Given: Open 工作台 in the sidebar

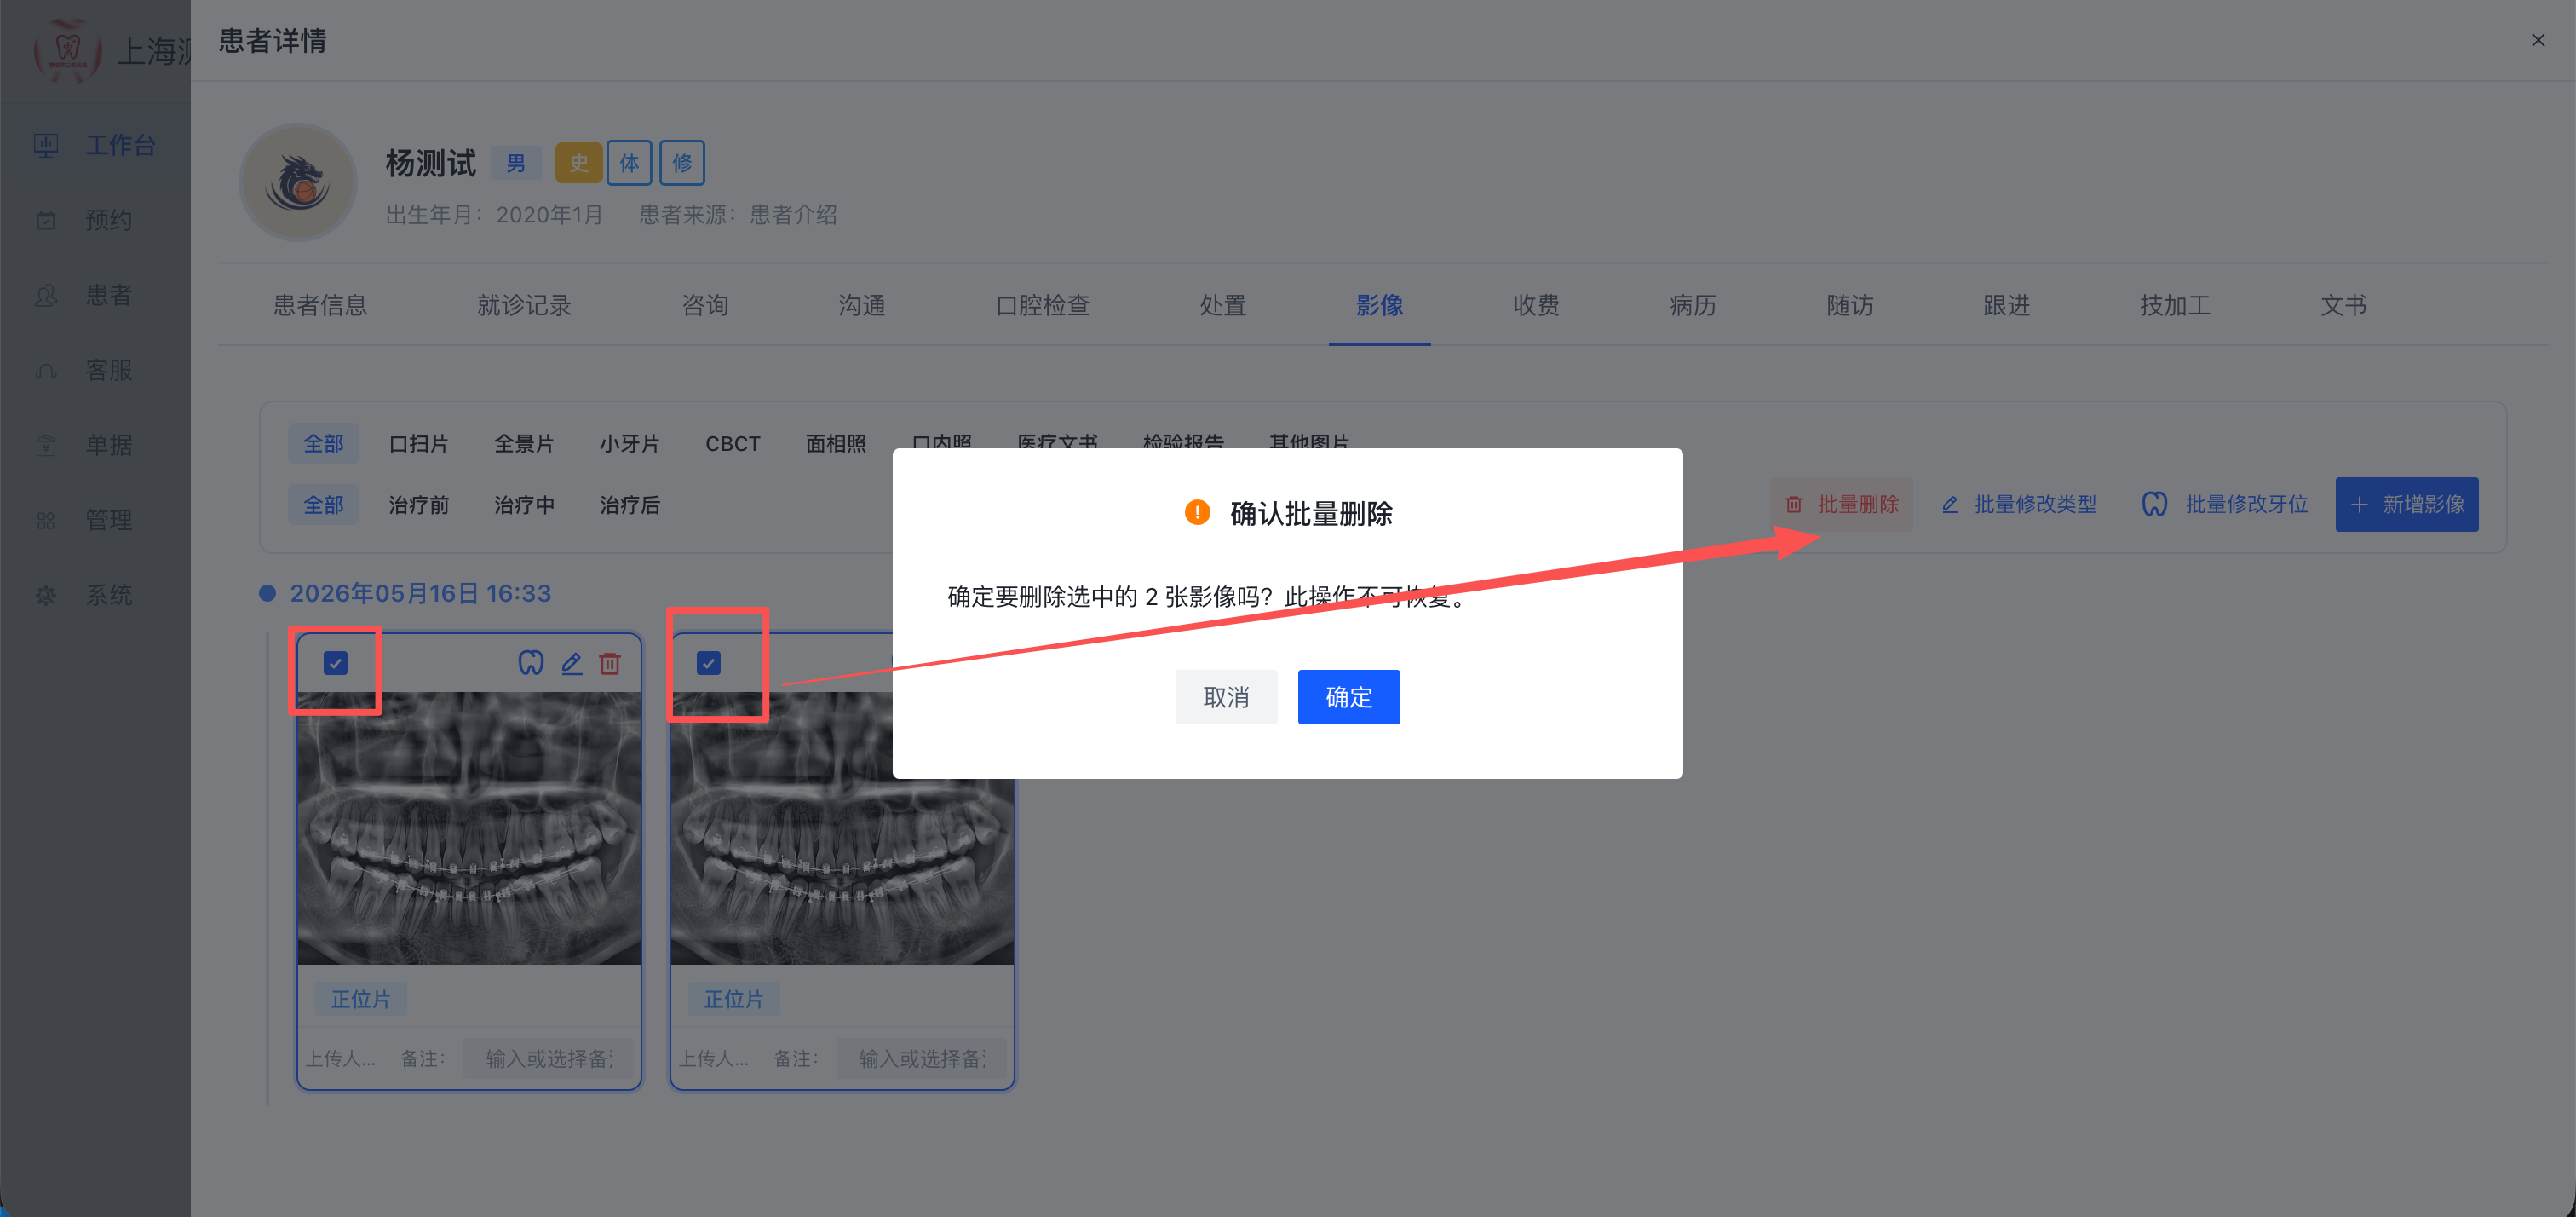Looking at the screenshot, I should click(x=95, y=145).
